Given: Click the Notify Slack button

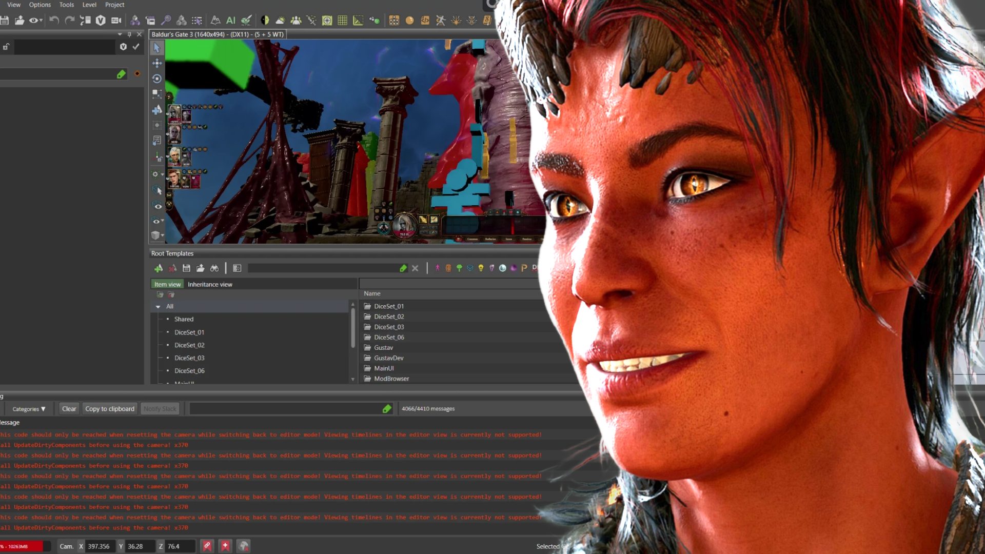Looking at the screenshot, I should (x=160, y=409).
